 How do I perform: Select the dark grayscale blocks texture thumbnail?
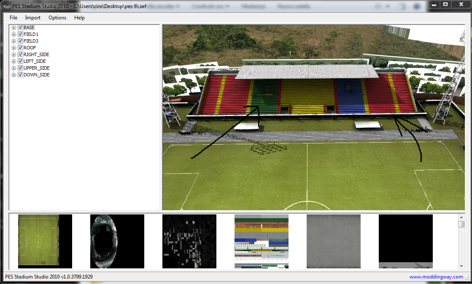[189, 241]
